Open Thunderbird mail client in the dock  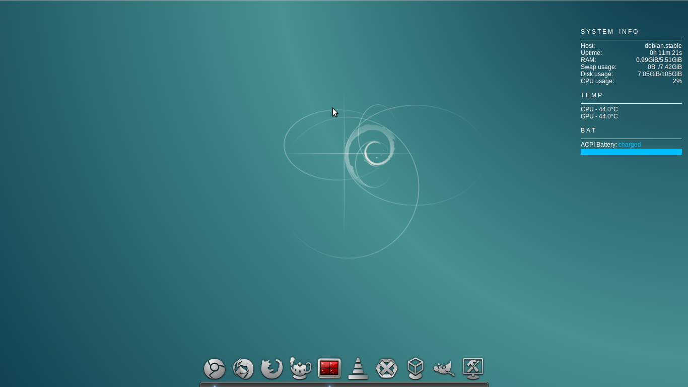(x=243, y=368)
